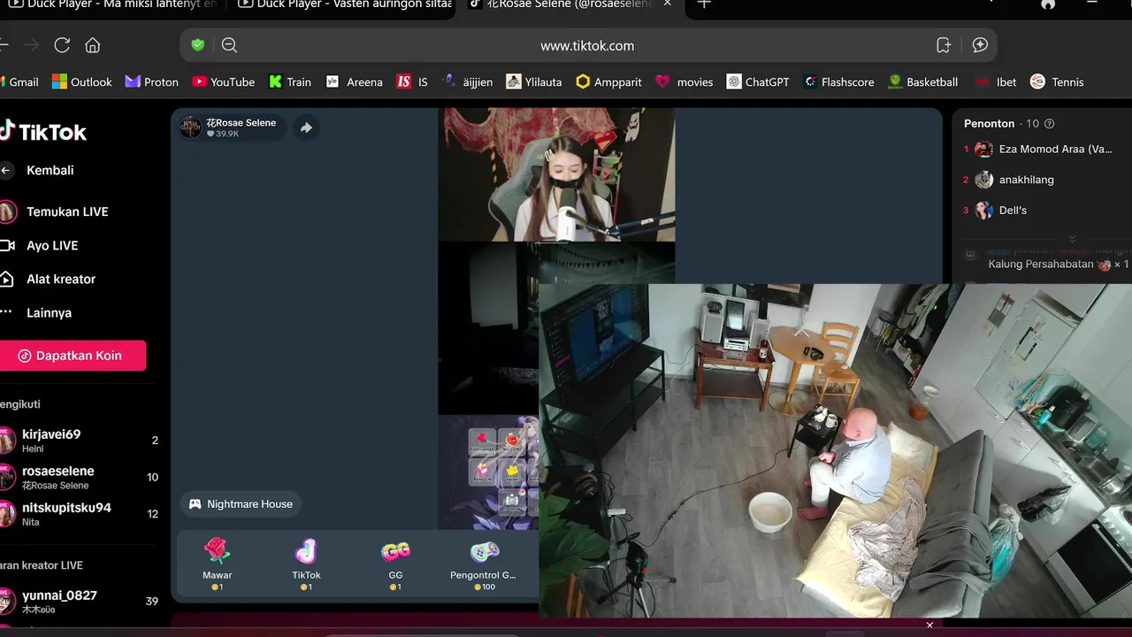Click the Dapatkan Koin button
1132x637 pixels.
tap(72, 356)
